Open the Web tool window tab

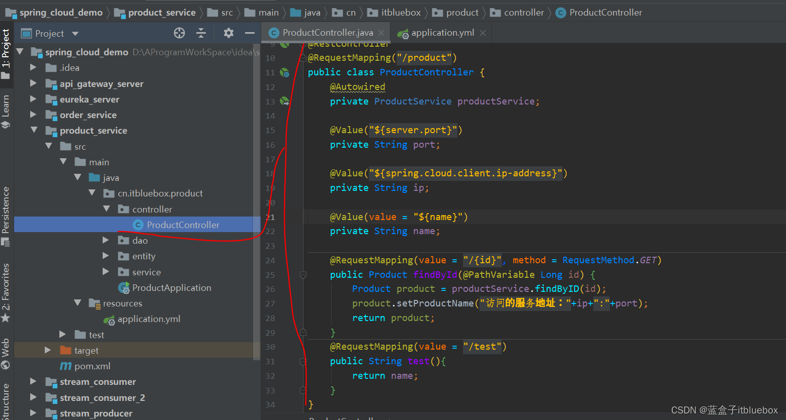coord(6,354)
